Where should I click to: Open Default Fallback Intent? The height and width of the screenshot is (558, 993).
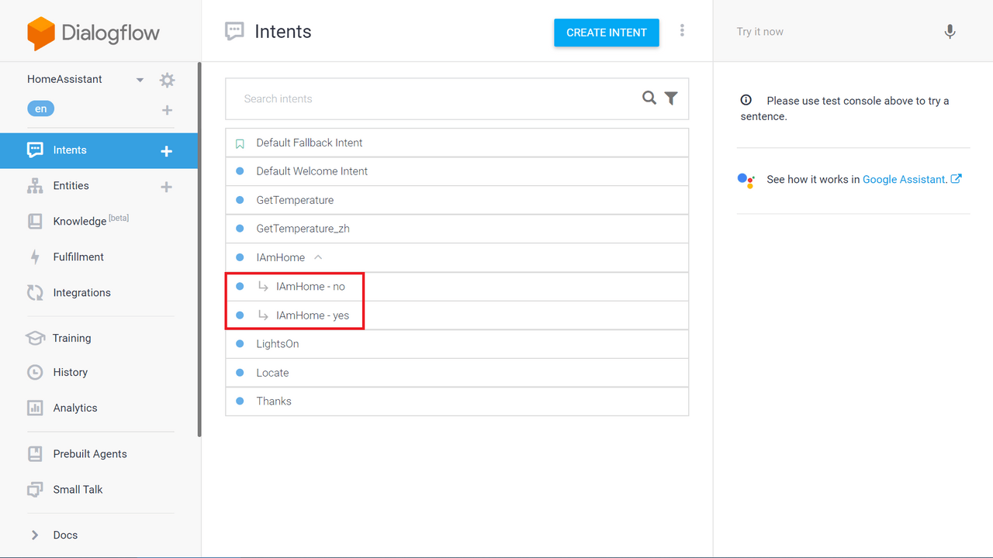457,143
